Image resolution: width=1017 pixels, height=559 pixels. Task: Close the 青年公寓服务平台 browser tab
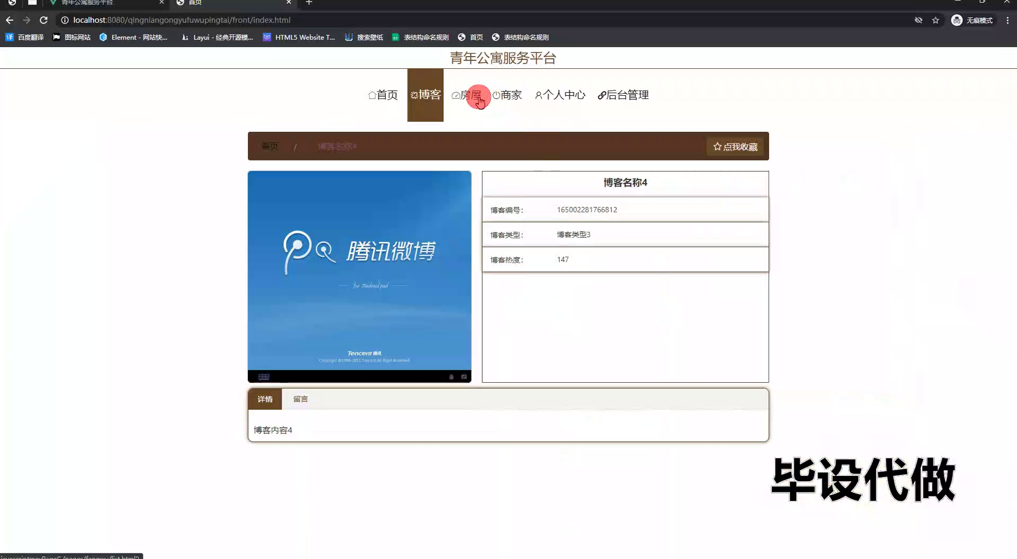pyautogui.click(x=162, y=3)
